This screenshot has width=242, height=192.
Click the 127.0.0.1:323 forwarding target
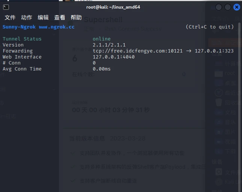click(x=214, y=51)
